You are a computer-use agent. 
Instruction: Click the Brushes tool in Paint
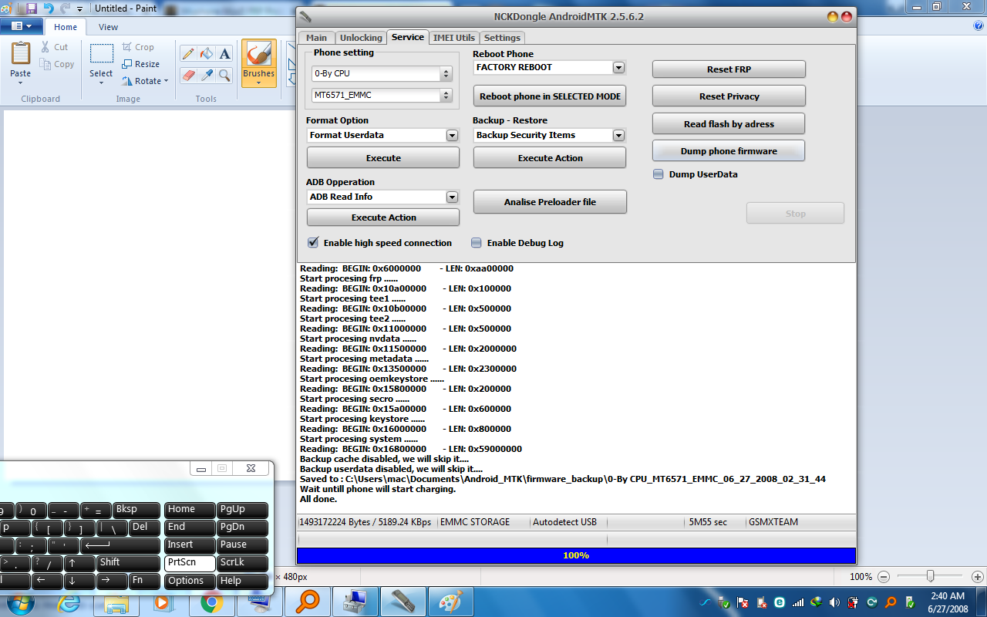point(259,62)
